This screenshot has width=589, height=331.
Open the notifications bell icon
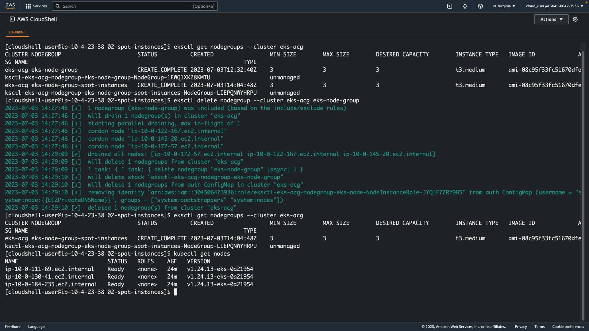tap(465, 6)
